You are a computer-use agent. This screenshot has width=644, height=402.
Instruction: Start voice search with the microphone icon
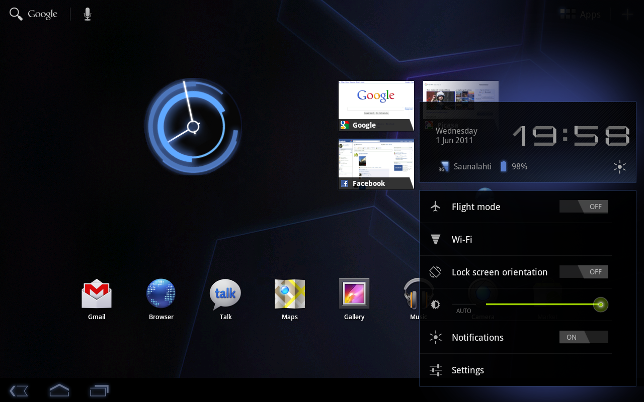(x=88, y=14)
